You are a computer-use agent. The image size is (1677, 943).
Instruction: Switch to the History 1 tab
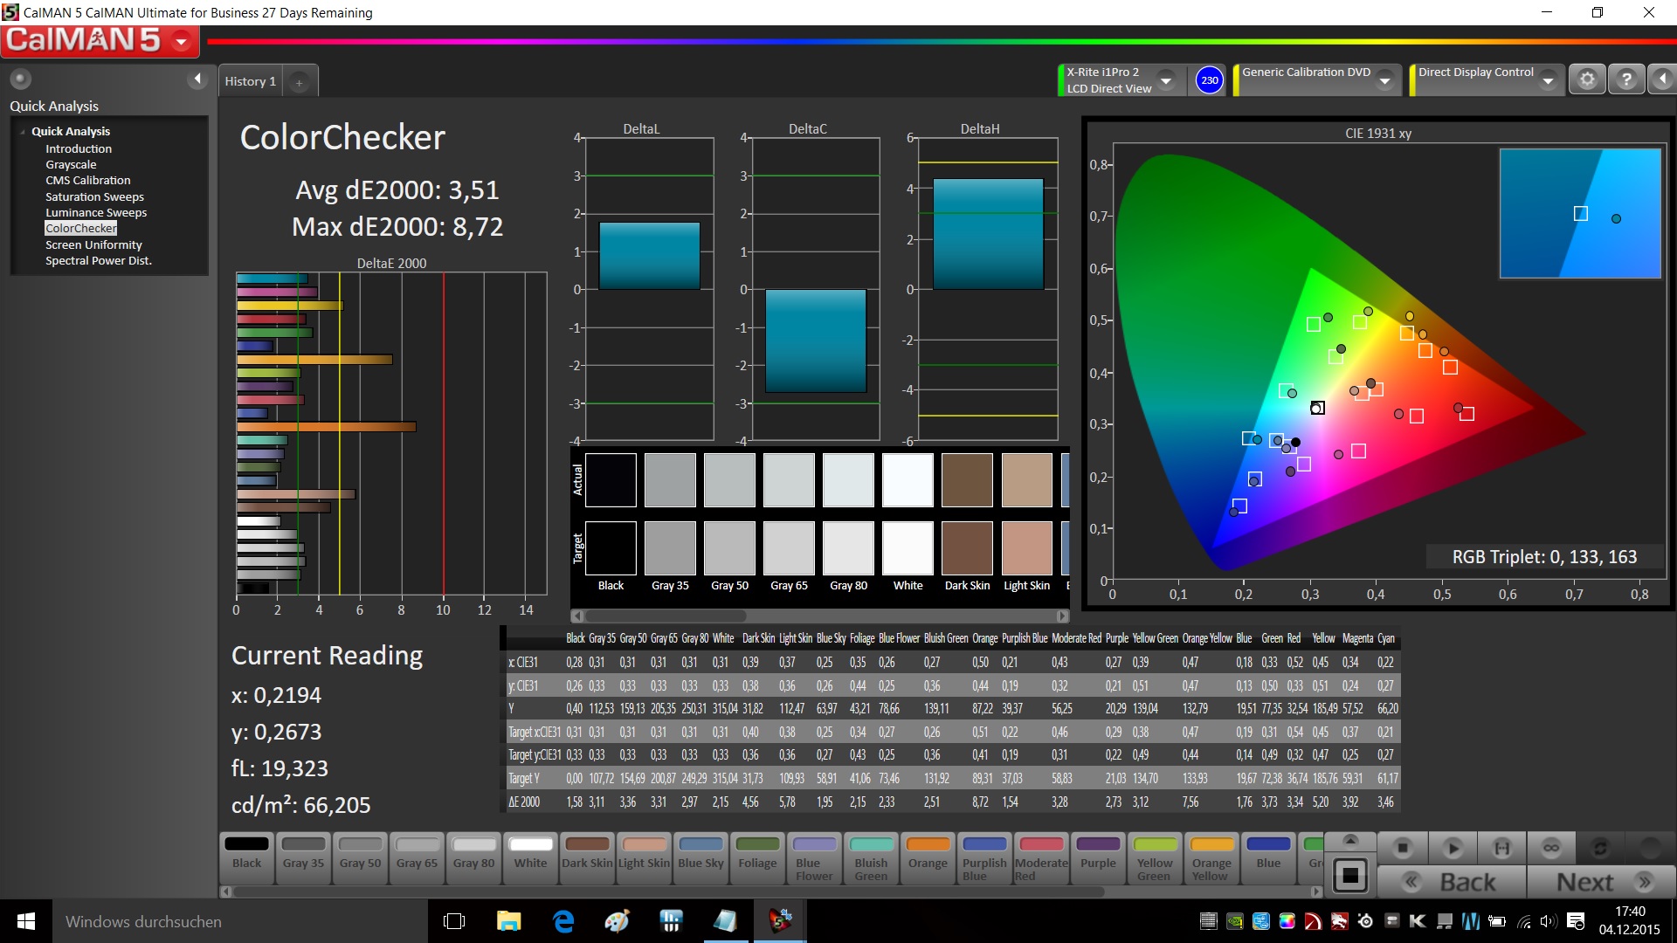[x=250, y=81]
